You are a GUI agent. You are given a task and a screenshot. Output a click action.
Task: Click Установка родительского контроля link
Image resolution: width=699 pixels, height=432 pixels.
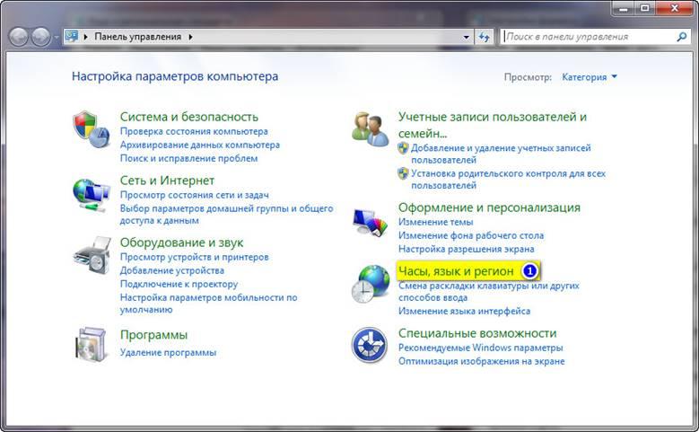tap(508, 179)
